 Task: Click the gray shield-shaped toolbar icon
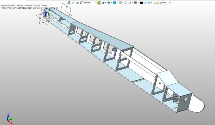click(135, 2)
